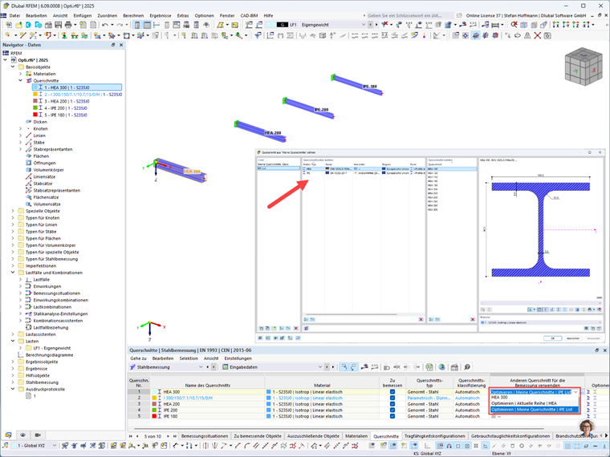
Task: Open the Datei menu
Action: coord(14,15)
